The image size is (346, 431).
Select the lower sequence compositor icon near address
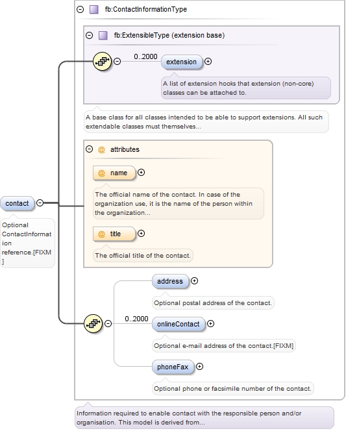pyautogui.click(x=93, y=323)
